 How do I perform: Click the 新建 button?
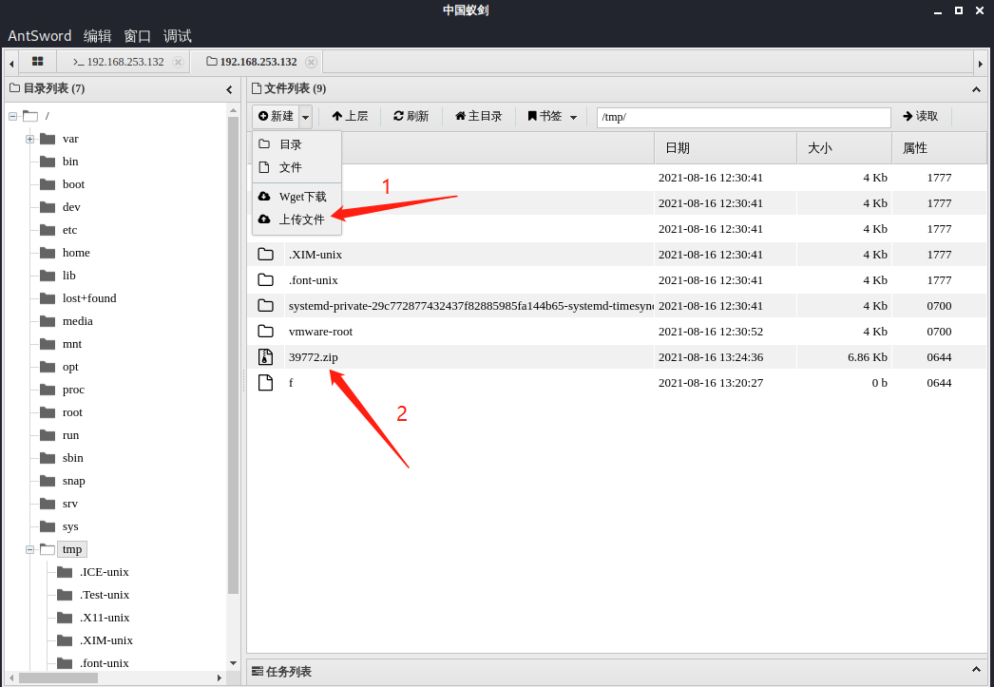coord(276,116)
